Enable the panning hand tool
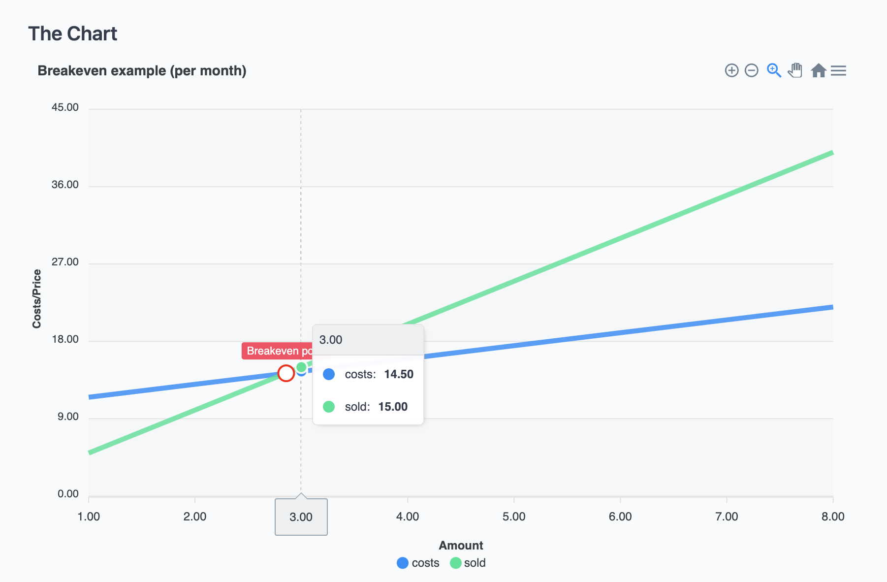Viewport: 887px width, 582px height. pos(795,71)
